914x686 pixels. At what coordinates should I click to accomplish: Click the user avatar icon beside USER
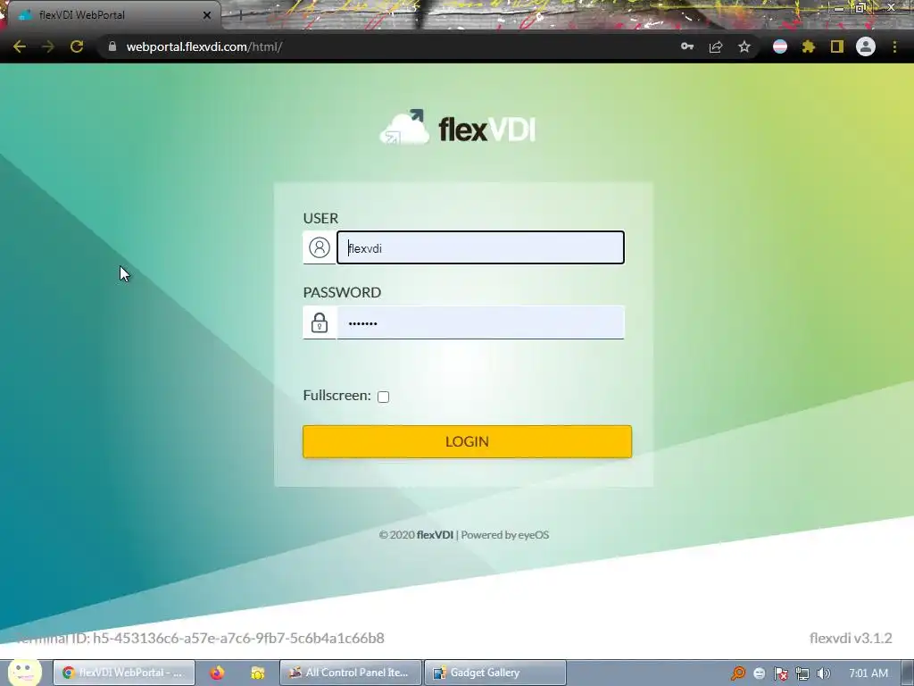point(320,247)
